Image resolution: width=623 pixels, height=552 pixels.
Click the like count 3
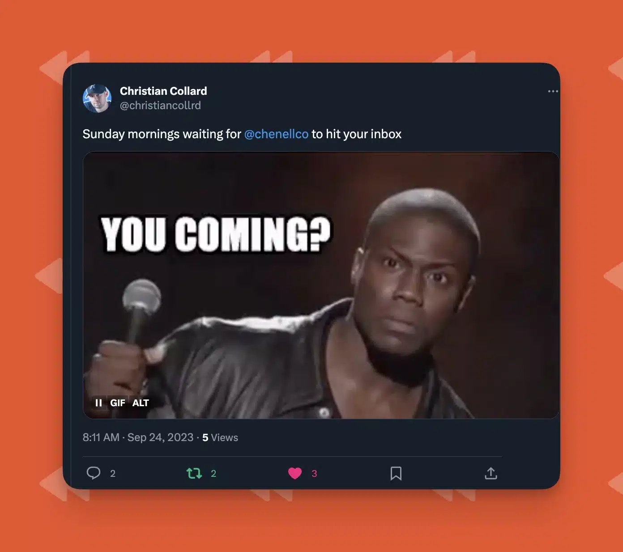pyautogui.click(x=314, y=474)
